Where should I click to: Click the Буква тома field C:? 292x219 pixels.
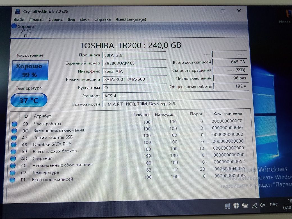point(135,88)
